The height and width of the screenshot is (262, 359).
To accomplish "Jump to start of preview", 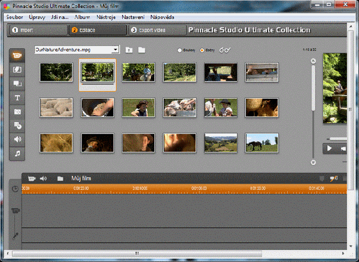I will pyautogui.click(x=343, y=148).
